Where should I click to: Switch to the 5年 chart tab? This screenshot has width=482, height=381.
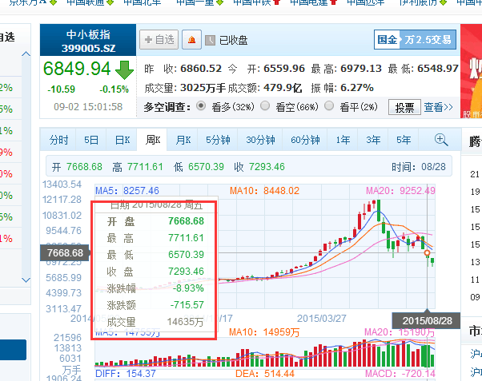click(404, 140)
